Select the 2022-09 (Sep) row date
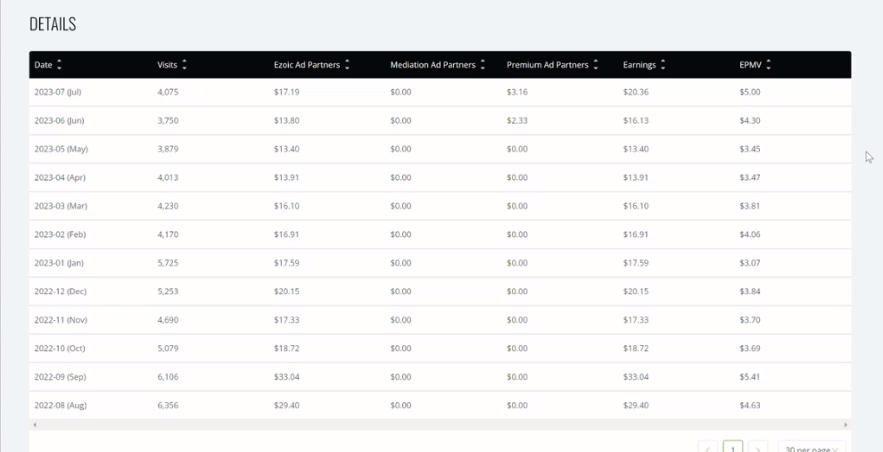This screenshot has height=452, width=883. 61,376
